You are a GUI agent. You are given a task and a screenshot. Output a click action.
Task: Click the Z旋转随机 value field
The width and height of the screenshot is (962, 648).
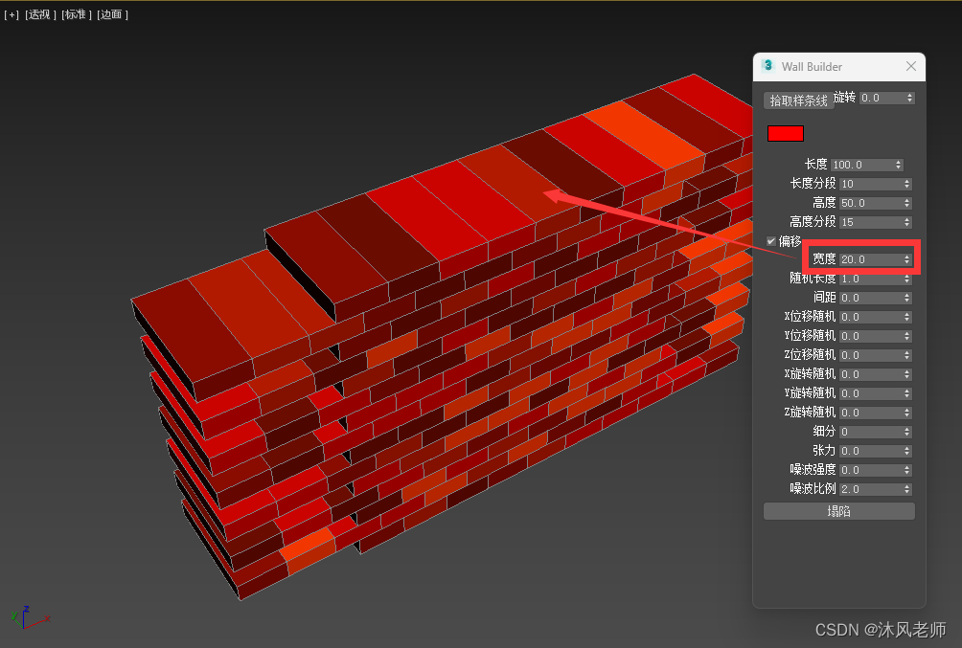pyautogui.click(x=871, y=413)
